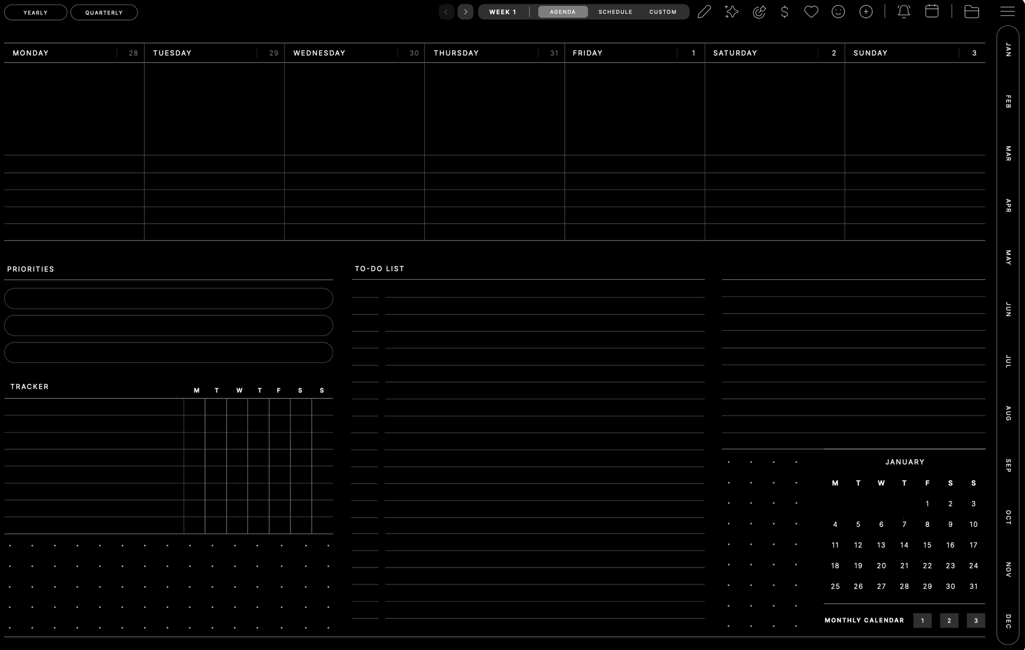Jump to OCT side tab
The width and height of the screenshot is (1025, 650).
click(1008, 517)
